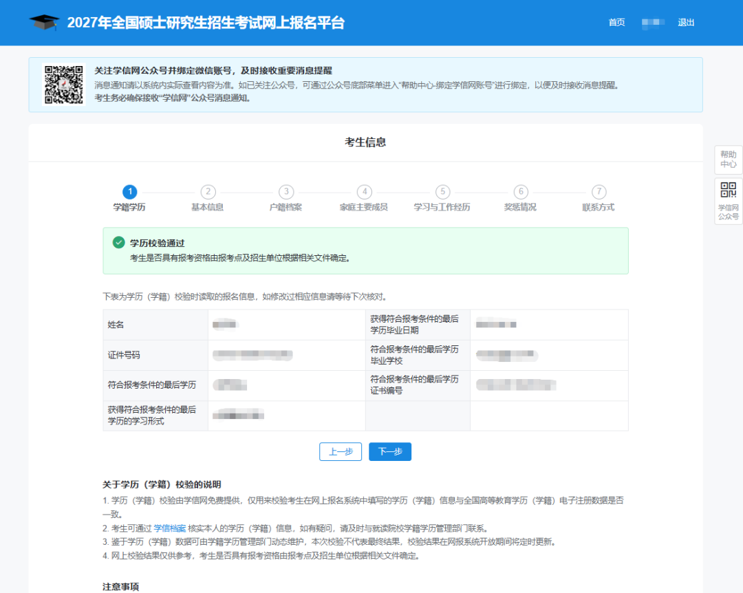743x593 pixels.
Task: Select step 6 circle 奖惩情况
Action: [521, 192]
